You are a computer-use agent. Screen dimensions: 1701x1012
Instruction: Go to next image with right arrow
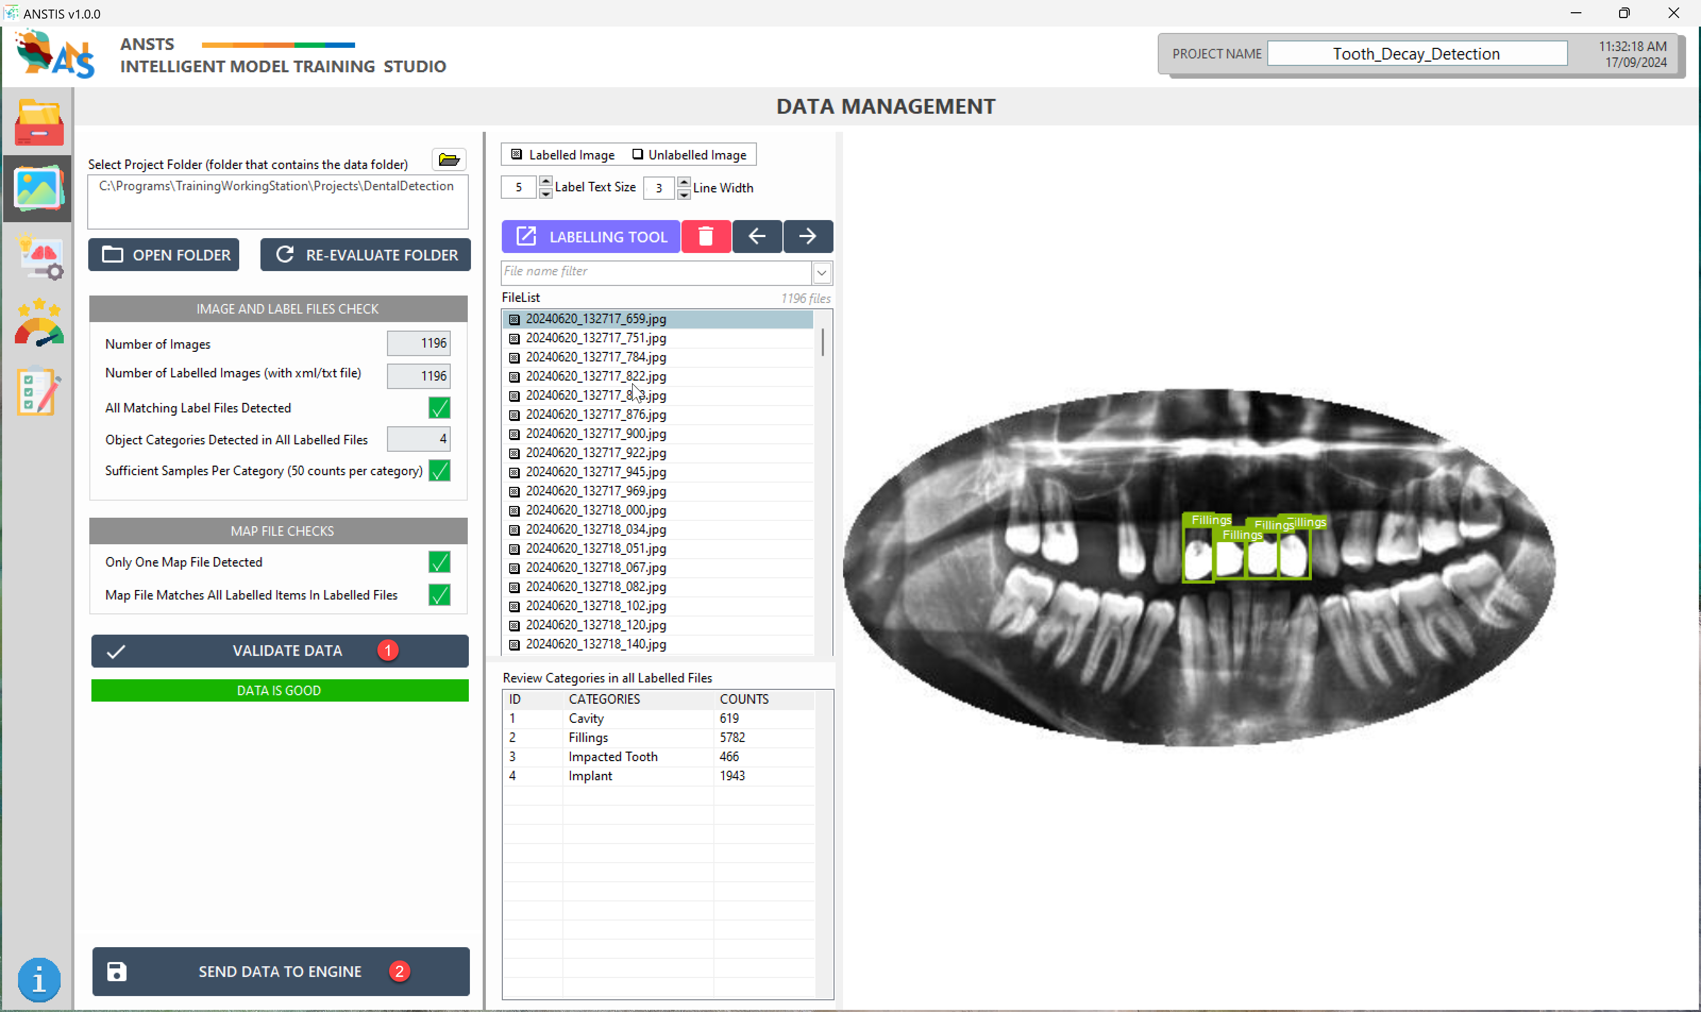(x=807, y=237)
